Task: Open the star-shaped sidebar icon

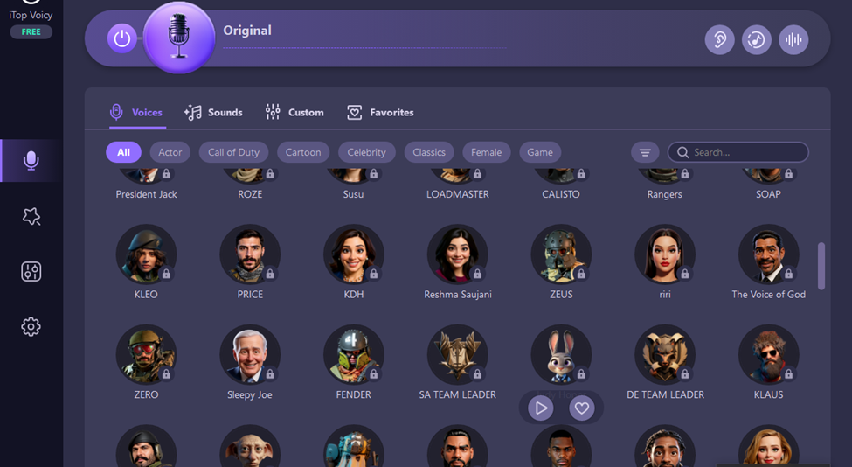Action: tap(31, 216)
